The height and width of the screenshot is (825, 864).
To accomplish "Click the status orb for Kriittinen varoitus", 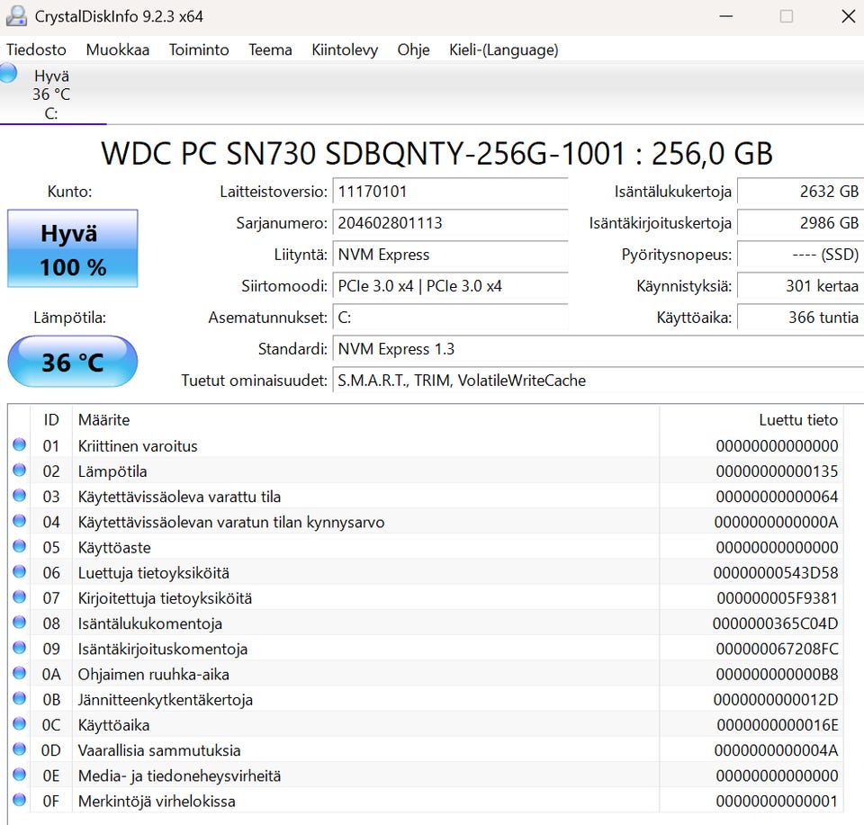I will [x=19, y=444].
